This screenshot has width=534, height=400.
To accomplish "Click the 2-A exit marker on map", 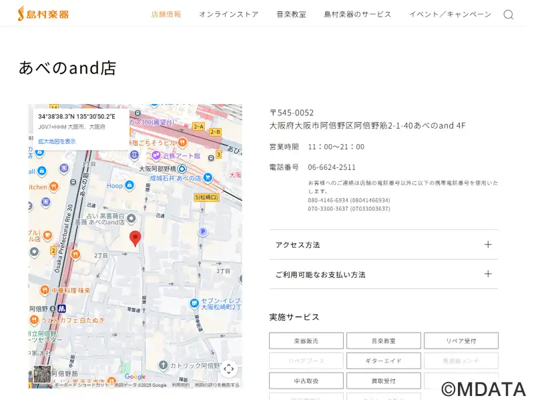I will 198,127.
